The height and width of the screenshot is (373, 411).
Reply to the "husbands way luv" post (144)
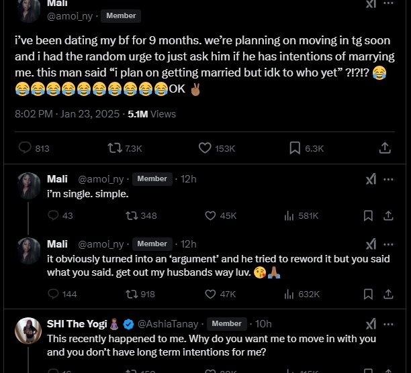53,294
